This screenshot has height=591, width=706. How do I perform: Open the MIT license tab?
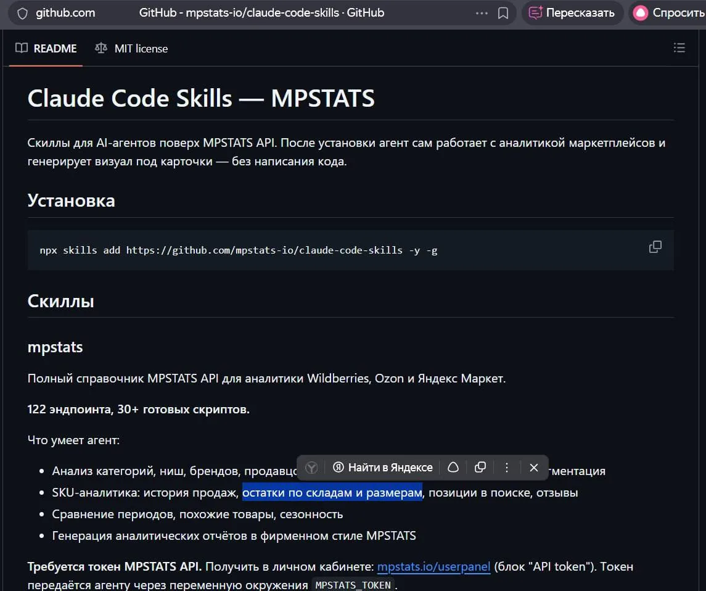(x=131, y=49)
